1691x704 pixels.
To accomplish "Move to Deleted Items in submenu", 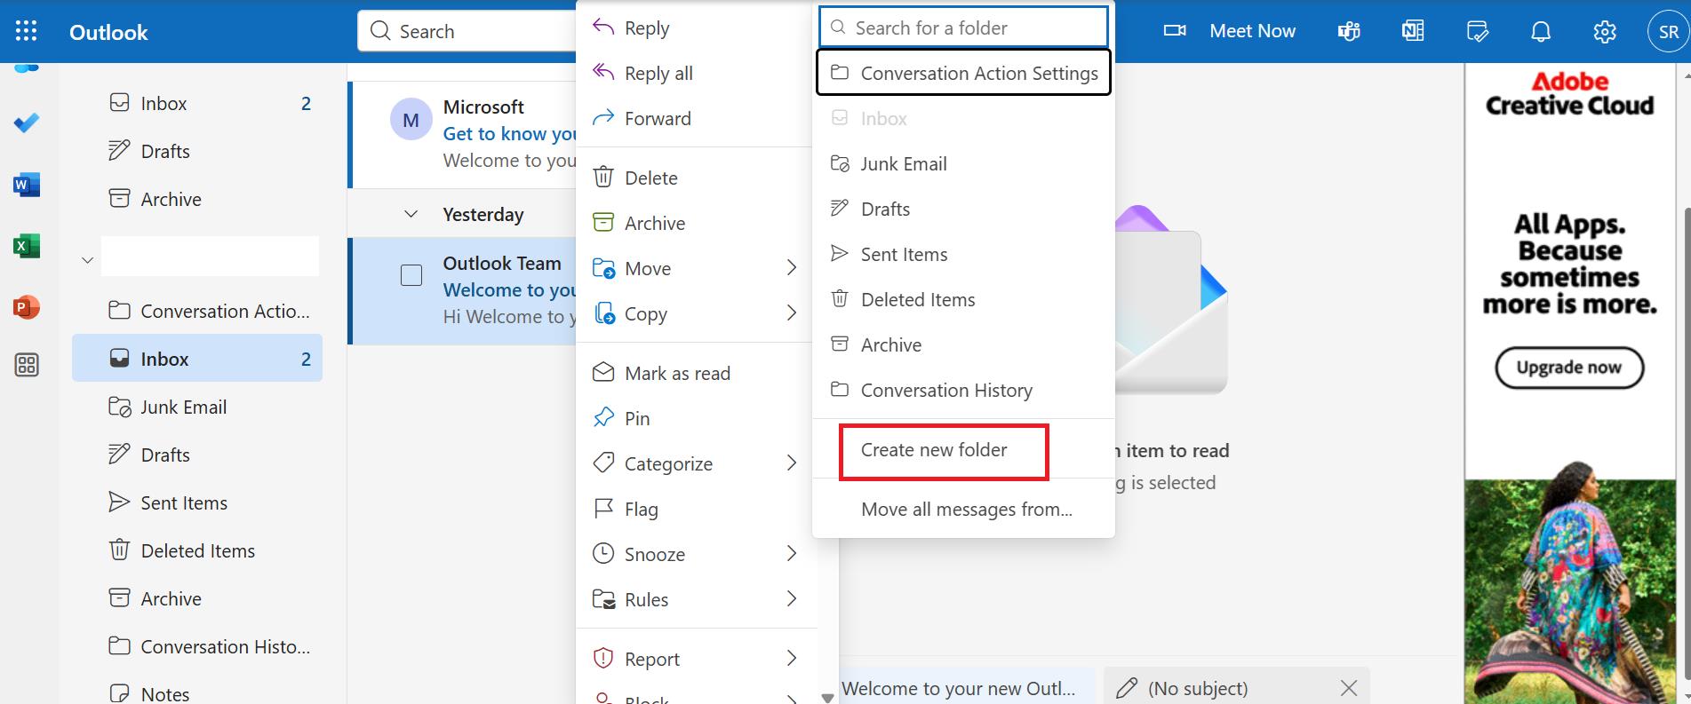I will point(963,299).
